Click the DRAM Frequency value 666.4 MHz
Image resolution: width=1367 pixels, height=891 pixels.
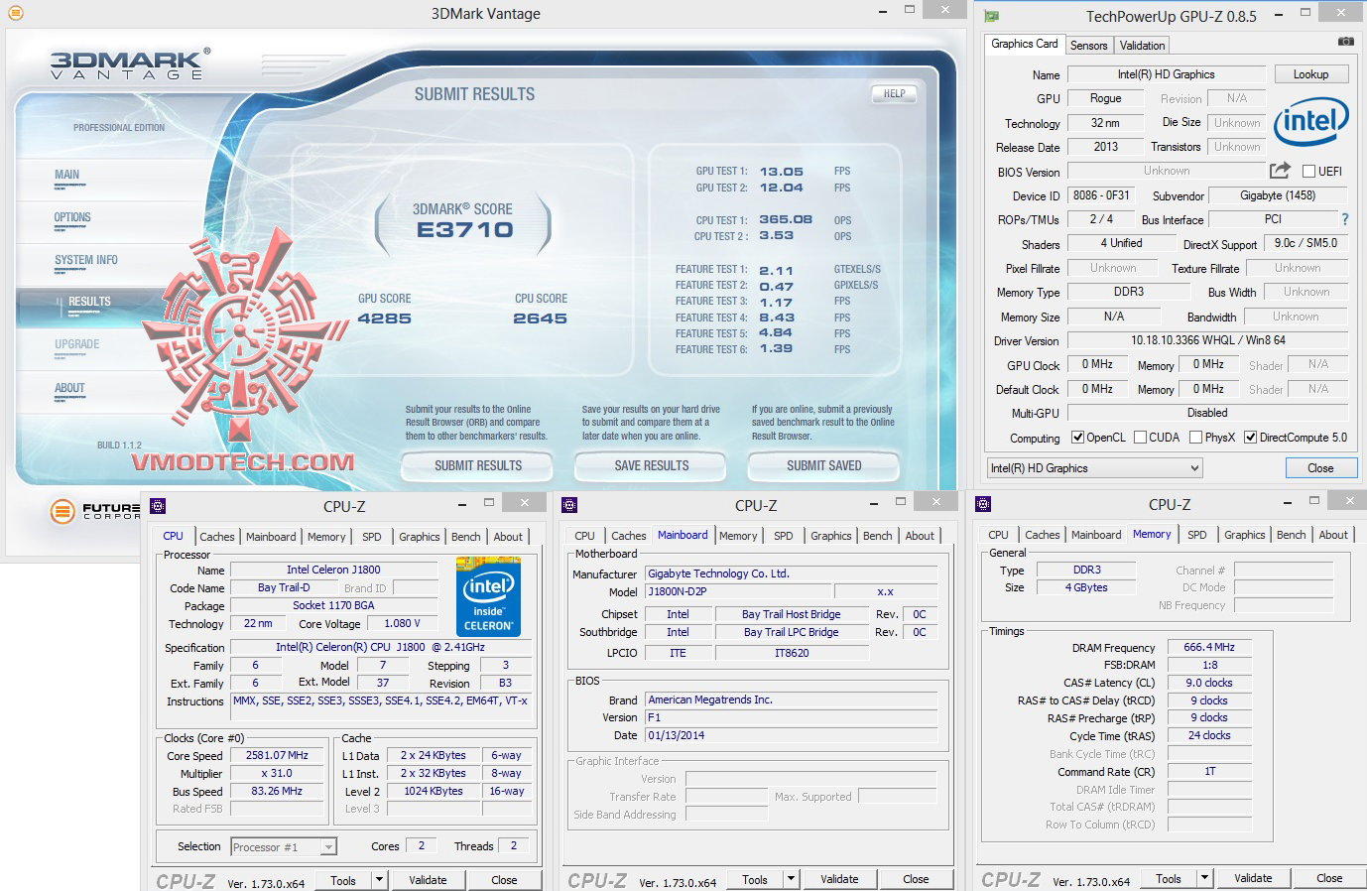click(x=1209, y=647)
